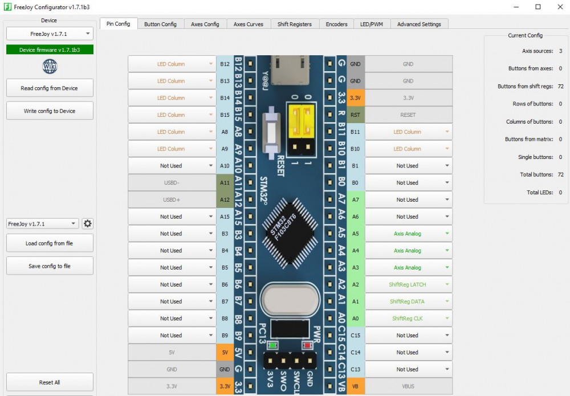Open the Axes Curves tab
The image size is (570, 396).
pos(249,24)
